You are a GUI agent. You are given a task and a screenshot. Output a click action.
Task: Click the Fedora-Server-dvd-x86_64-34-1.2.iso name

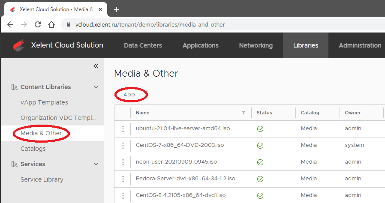tap(186, 178)
